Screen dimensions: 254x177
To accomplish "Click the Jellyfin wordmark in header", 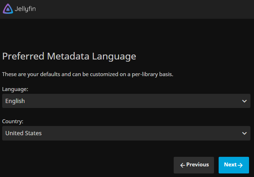I will (25, 9).
